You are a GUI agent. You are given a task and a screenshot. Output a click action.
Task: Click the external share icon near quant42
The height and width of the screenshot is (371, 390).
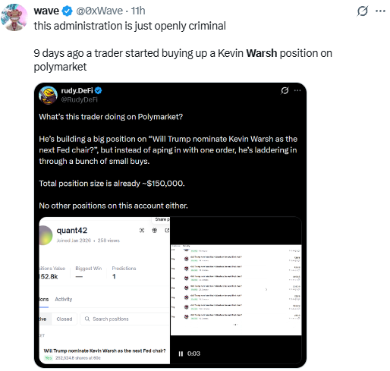167,231
